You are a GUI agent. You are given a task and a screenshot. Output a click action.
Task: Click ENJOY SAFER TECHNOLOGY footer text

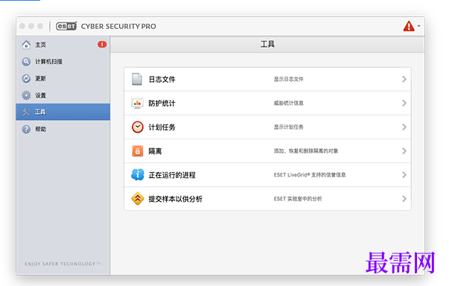[63, 264]
